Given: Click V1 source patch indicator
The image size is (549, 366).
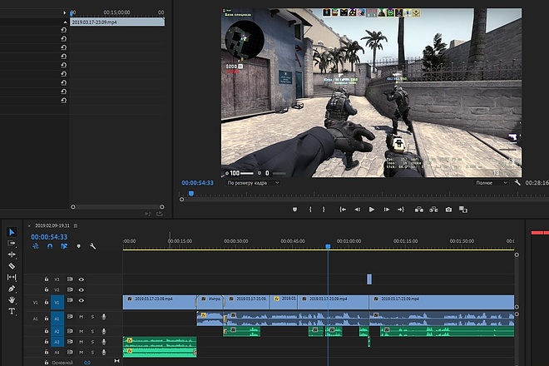Looking at the screenshot, I should pyautogui.click(x=36, y=302).
